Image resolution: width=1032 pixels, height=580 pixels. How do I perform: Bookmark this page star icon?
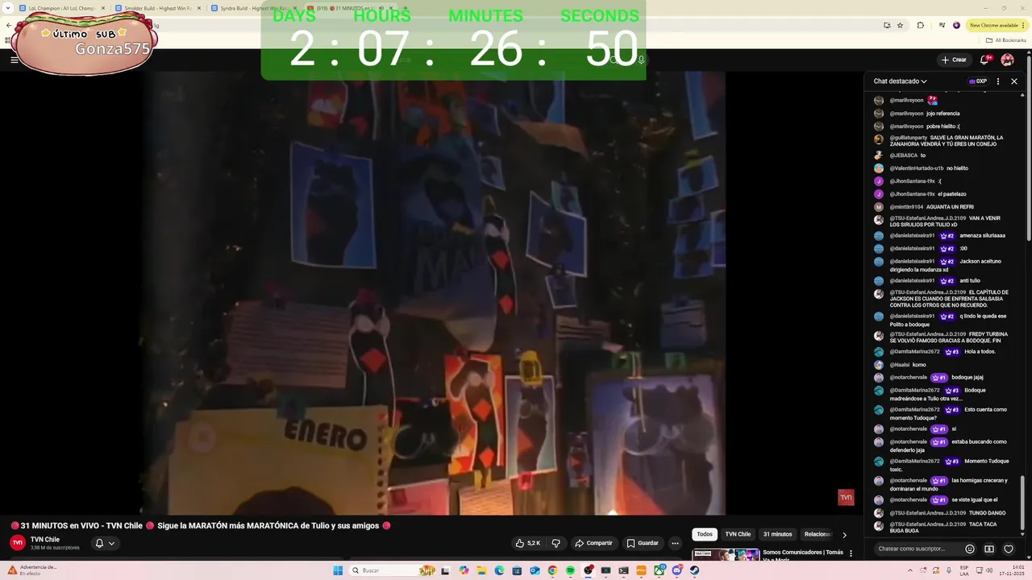pyautogui.click(x=901, y=25)
